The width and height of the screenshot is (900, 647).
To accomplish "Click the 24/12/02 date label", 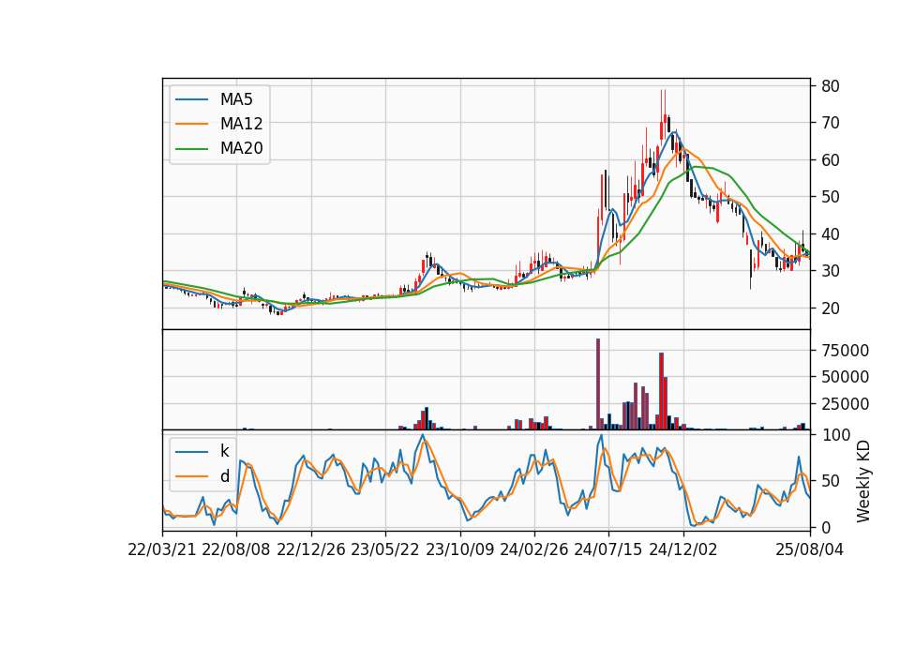I will 683,549.
